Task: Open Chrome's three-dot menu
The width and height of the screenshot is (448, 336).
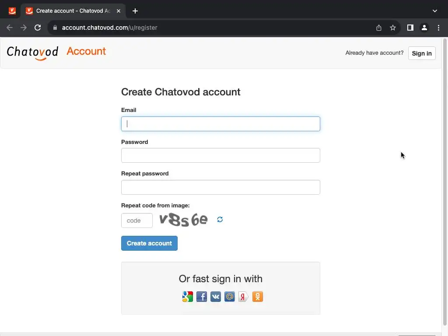Action: (438, 28)
